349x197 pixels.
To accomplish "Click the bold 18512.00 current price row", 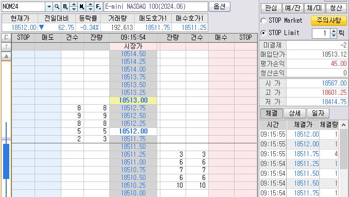I will tap(133, 132).
